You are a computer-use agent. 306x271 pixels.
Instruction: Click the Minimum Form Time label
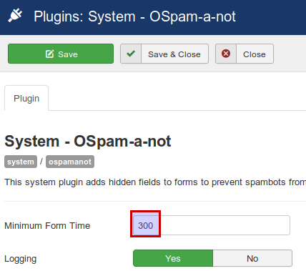coord(47,225)
